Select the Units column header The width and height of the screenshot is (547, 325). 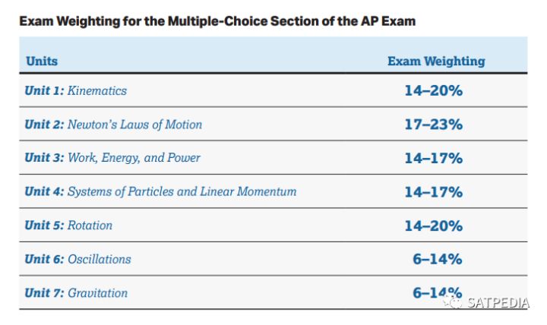pyautogui.click(x=42, y=61)
